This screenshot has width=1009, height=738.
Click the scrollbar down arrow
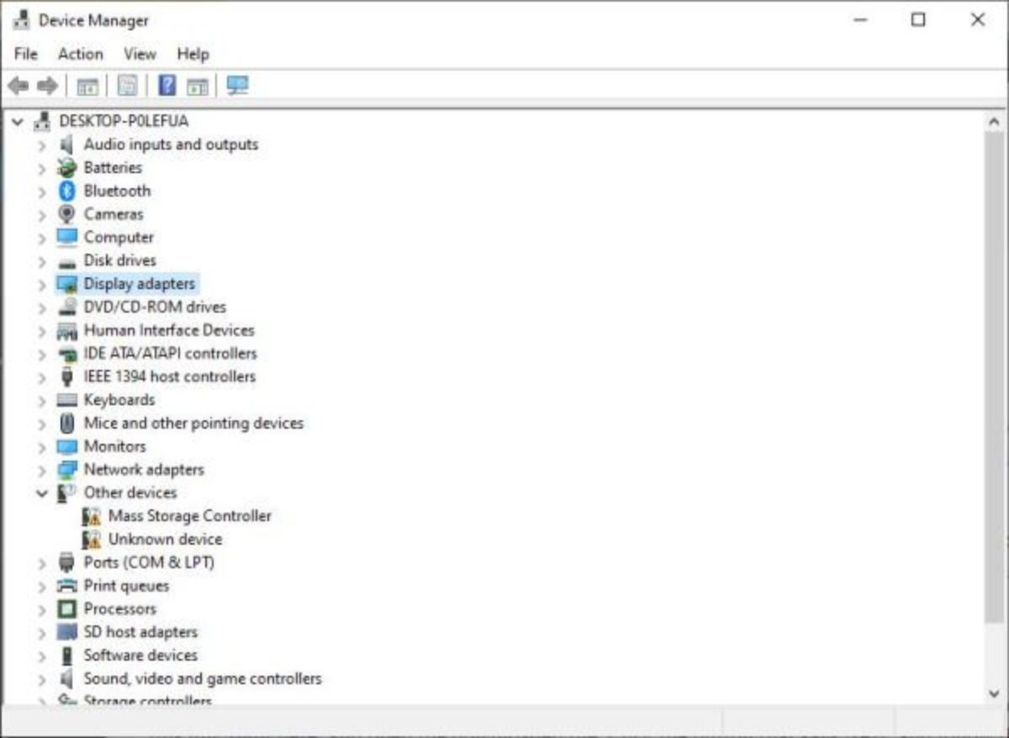994,693
